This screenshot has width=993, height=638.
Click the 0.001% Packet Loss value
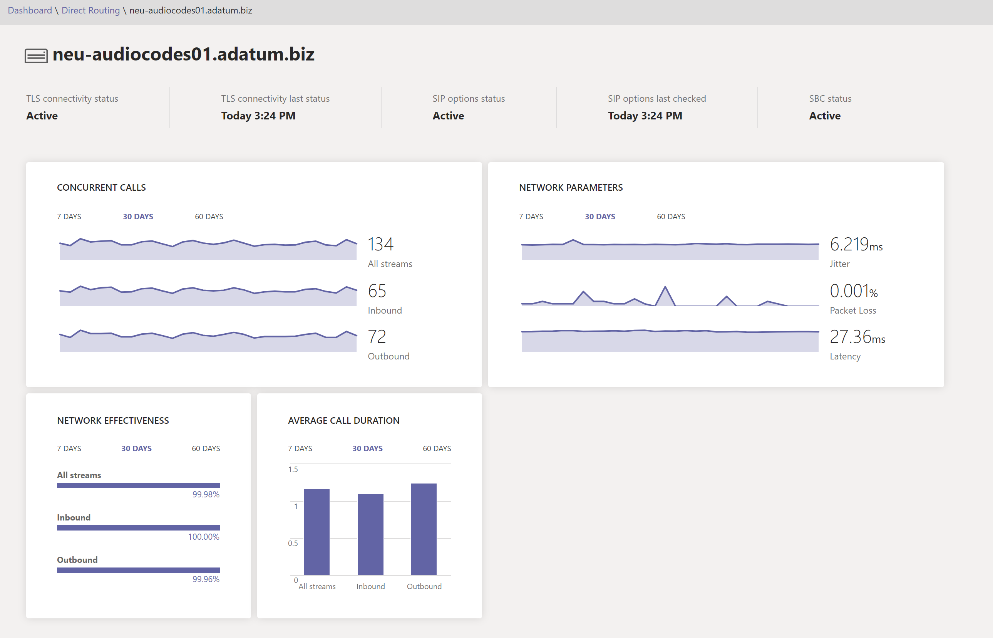[x=854, y=291]
